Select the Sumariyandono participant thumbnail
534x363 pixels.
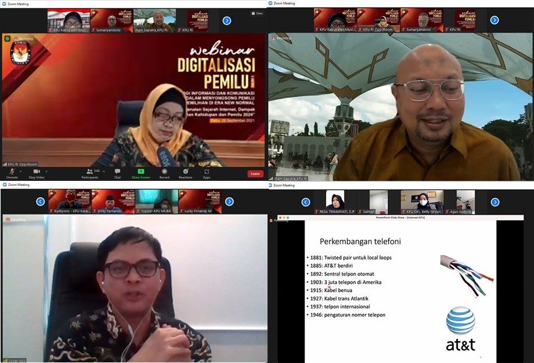pos(112,21)
